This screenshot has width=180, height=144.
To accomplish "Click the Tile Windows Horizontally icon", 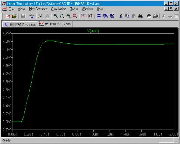I will 99,16.
